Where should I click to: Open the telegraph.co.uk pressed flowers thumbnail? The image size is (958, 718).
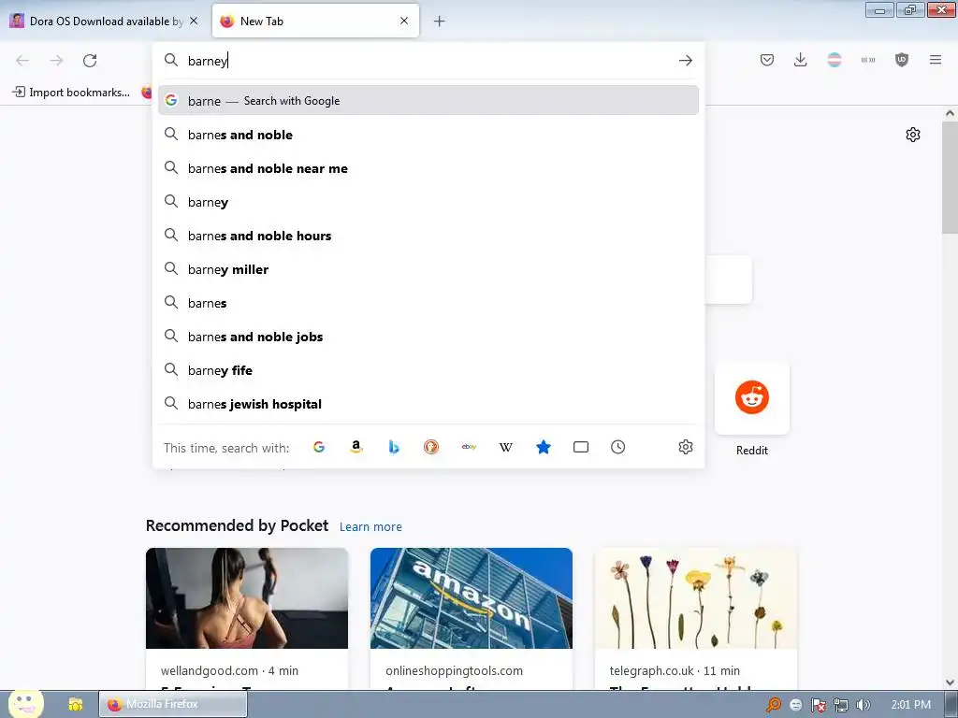click(696, 598)
